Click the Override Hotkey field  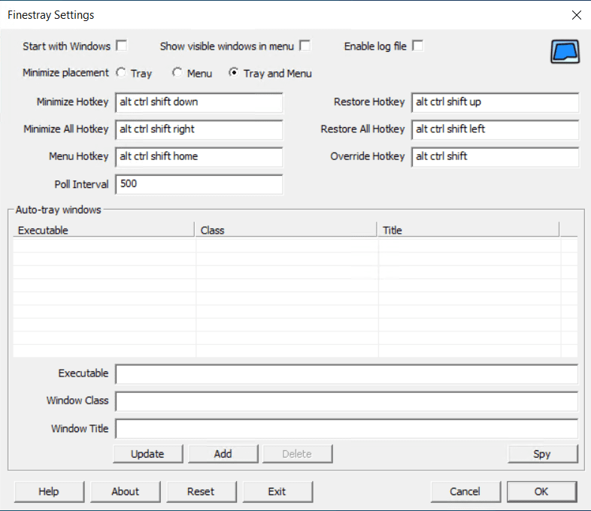pos(496,156)
